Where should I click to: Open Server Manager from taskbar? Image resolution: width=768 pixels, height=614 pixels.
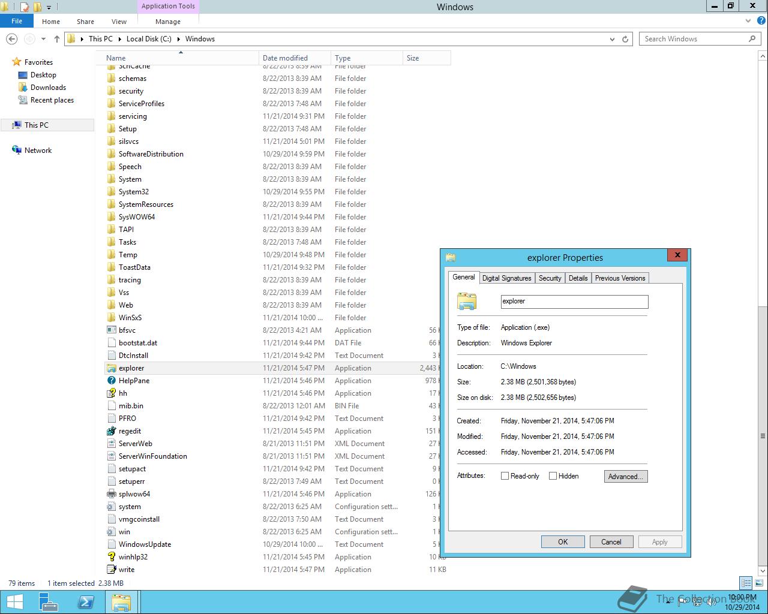49,602
